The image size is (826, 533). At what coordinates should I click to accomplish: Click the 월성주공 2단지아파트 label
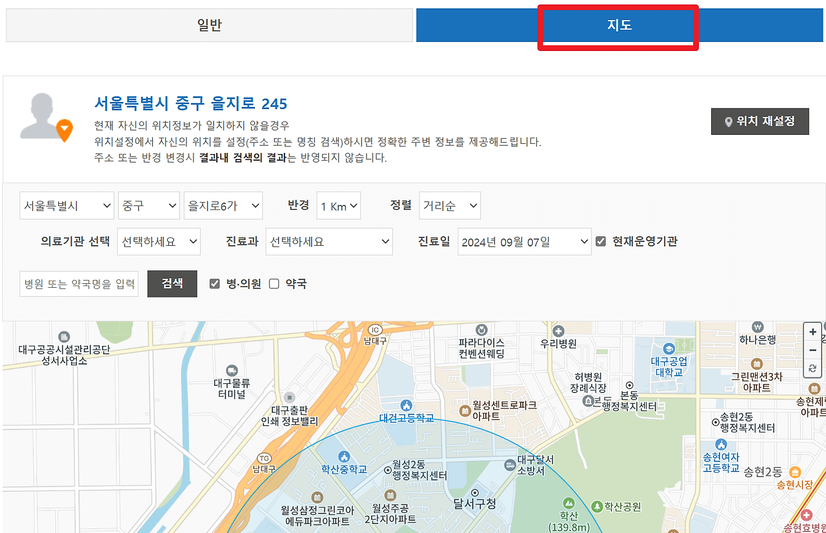tap(390, 514)
